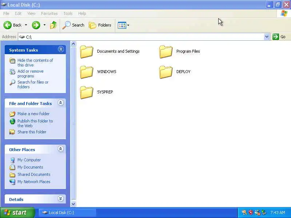The width and height of the screenshot is (291, 218).
Task: Click the My Network Places link
Action: tap(34, 182)
